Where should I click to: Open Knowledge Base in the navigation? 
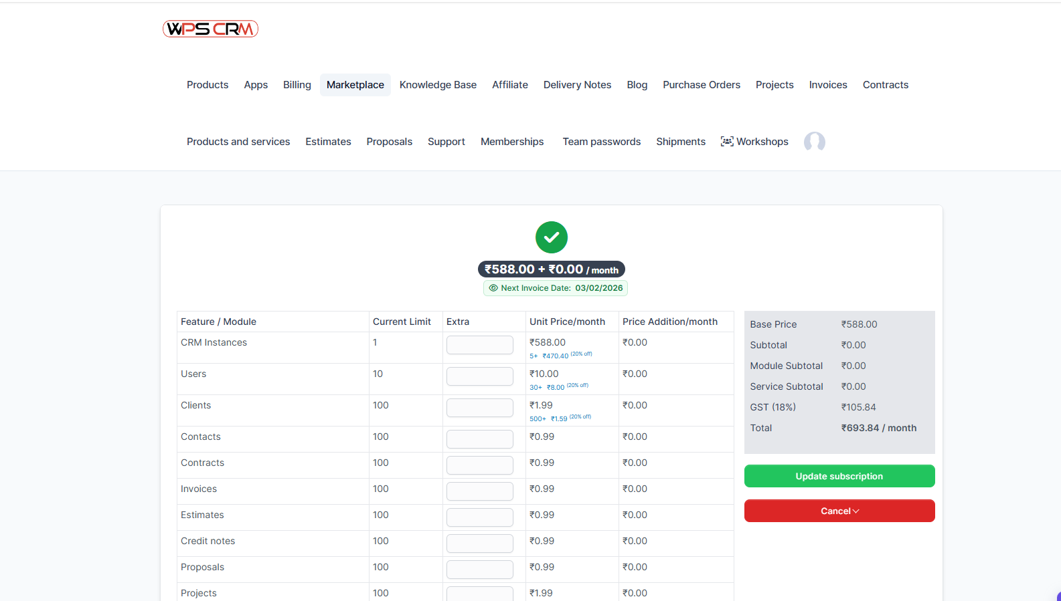(438, 85)
